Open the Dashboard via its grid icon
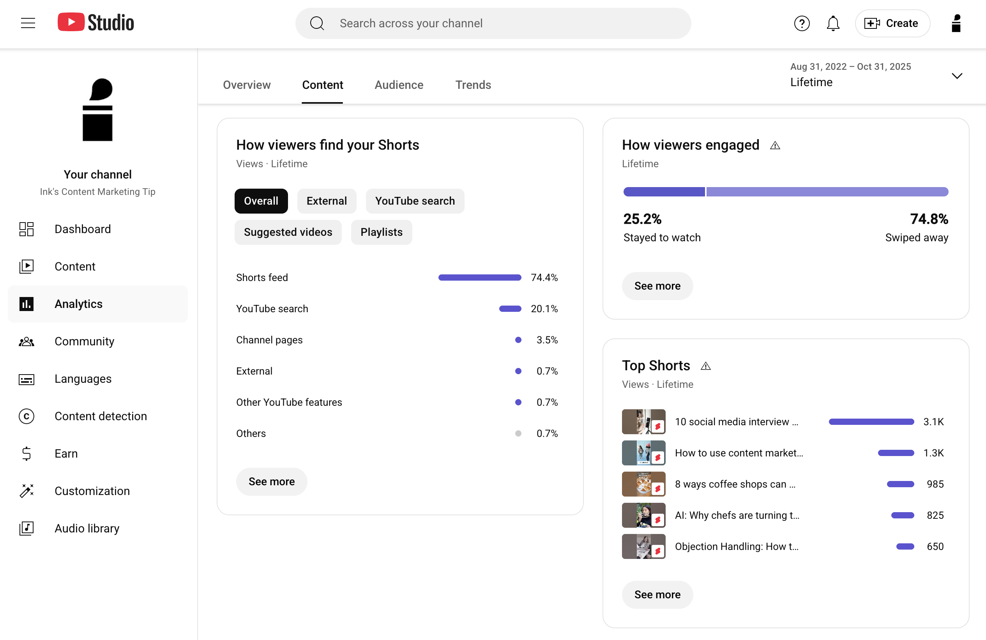The width and height of the screenshot is (986, 640). [27, 229]
